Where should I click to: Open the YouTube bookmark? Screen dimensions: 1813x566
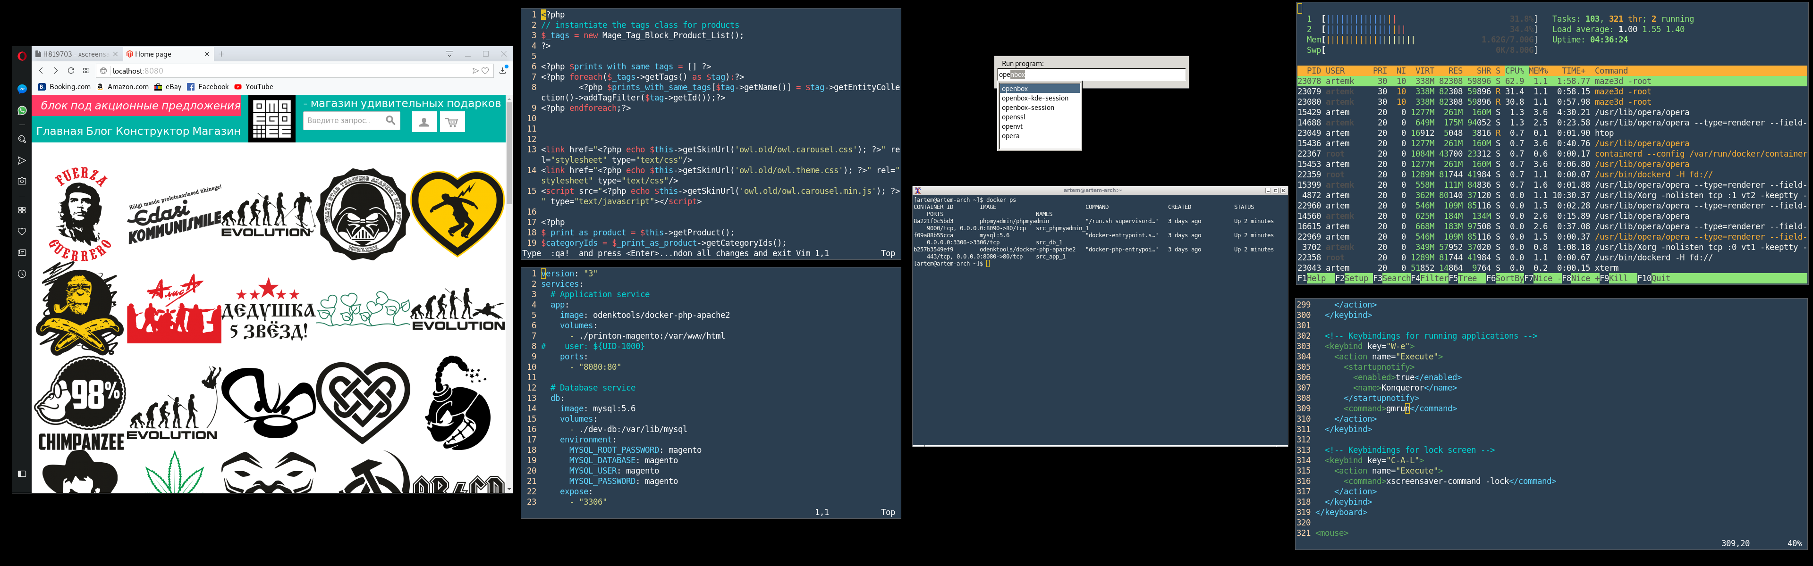[x=254, y=87]
